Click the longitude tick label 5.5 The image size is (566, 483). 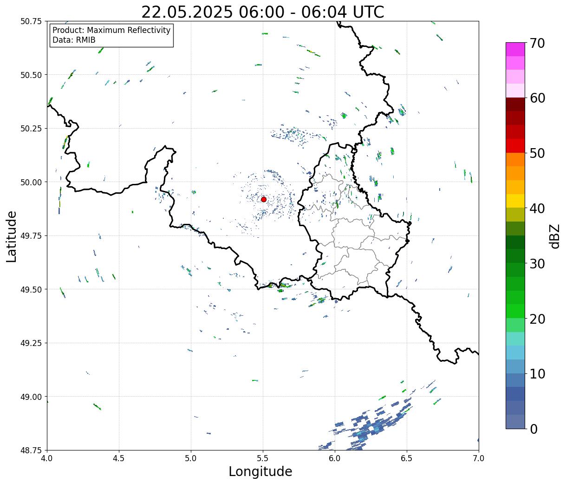pos(263,458)
